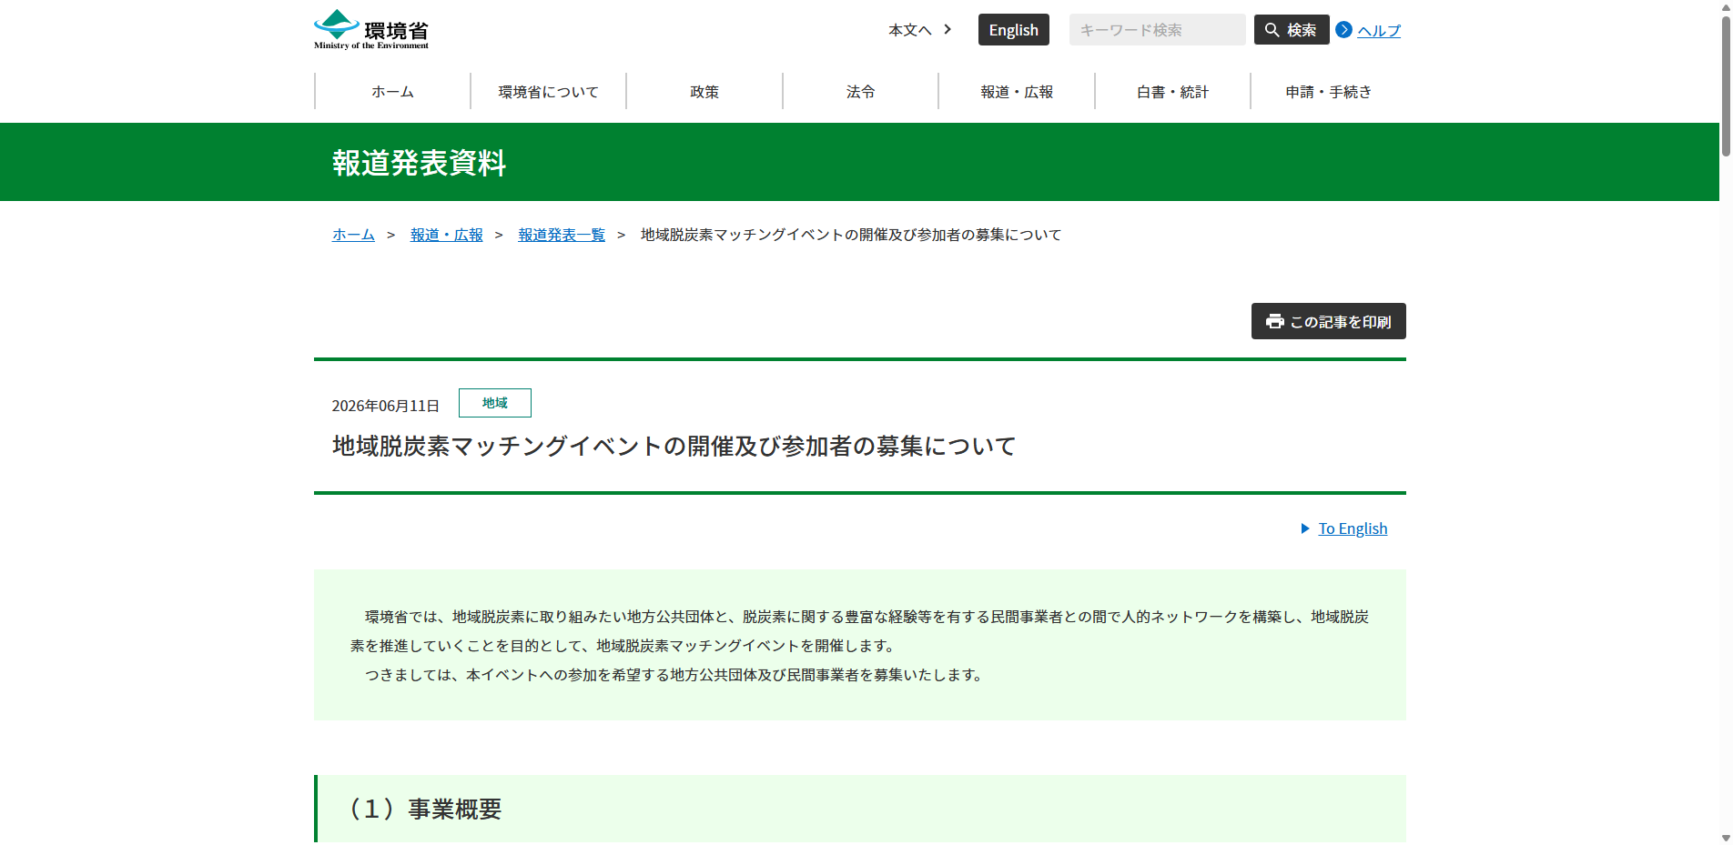Click the blue arrow icon next to ヘルプ

[1343, 30]
